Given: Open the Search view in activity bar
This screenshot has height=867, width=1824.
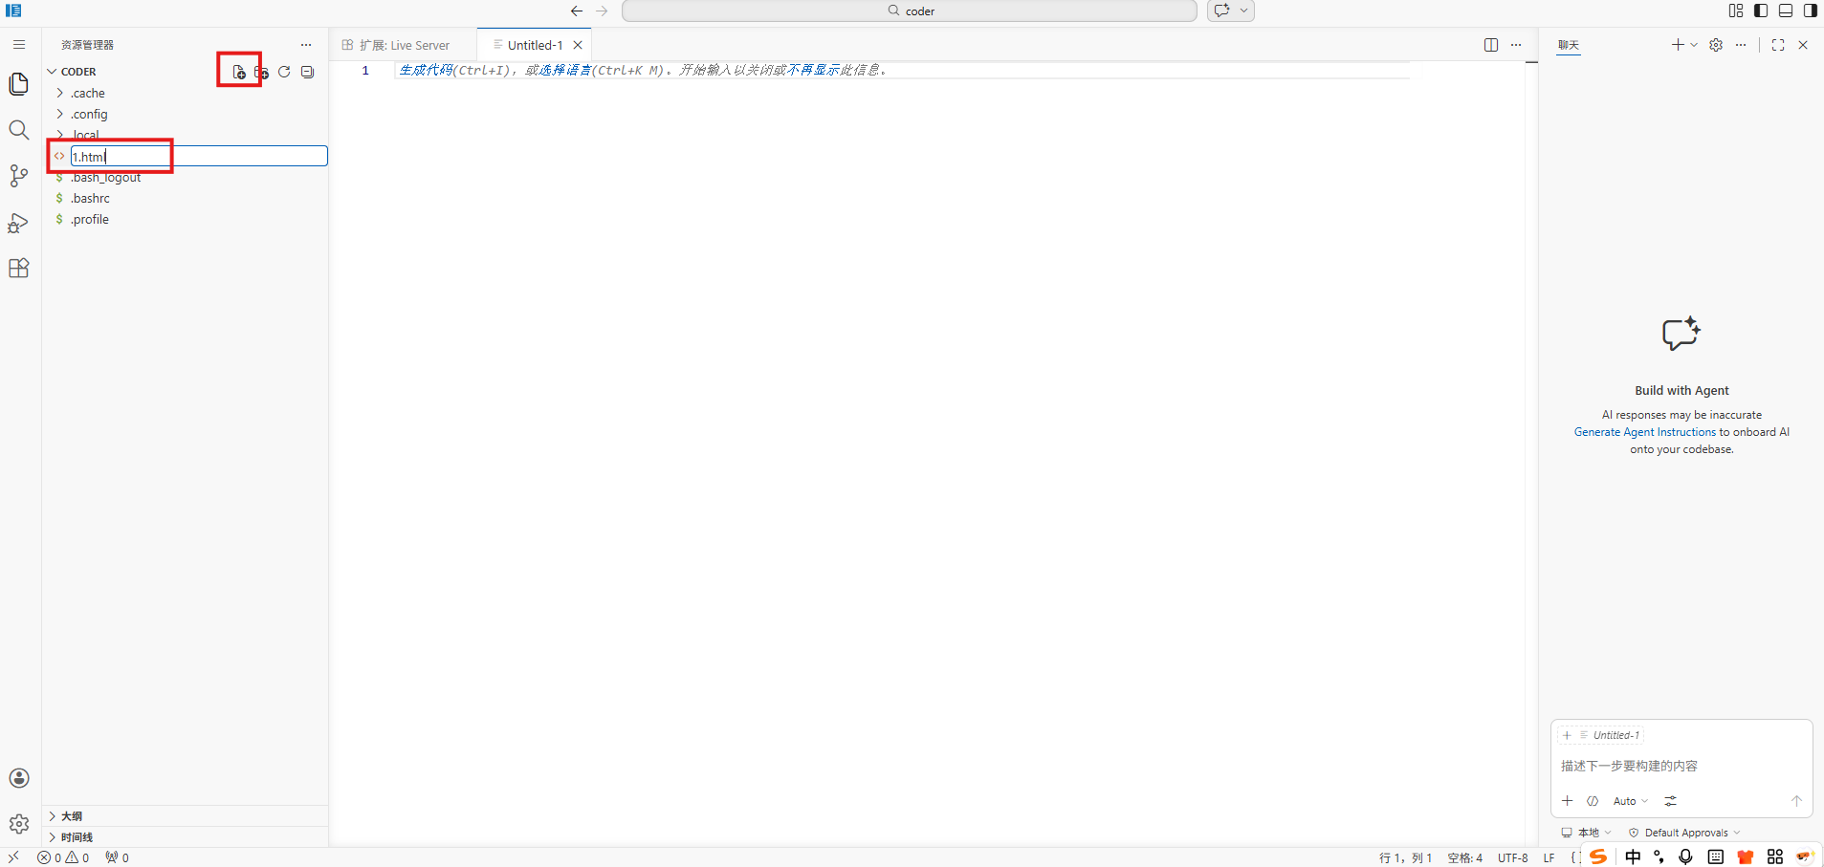Looking at the screenshot, I should click(x=18, y=130).
